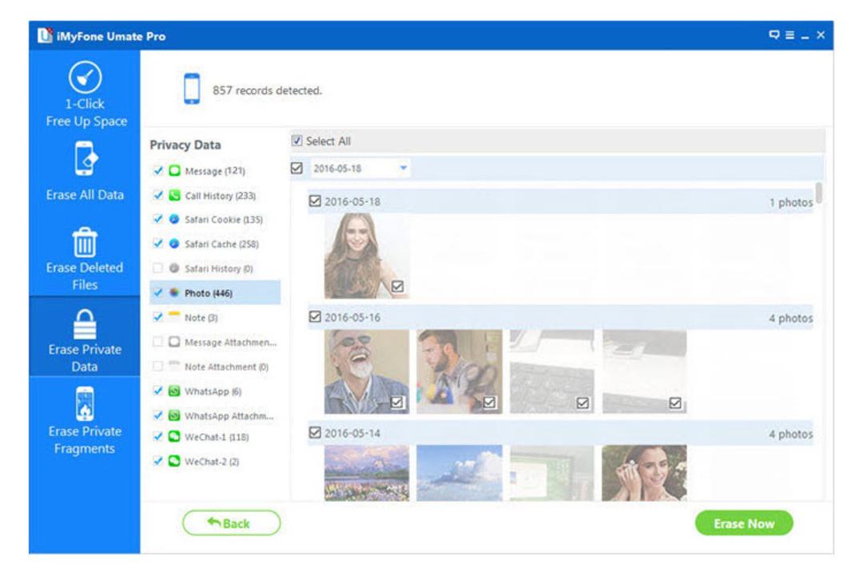
Task: Toggle the 2016-05-16 group checkbox
Action: [x=315, y=317]
